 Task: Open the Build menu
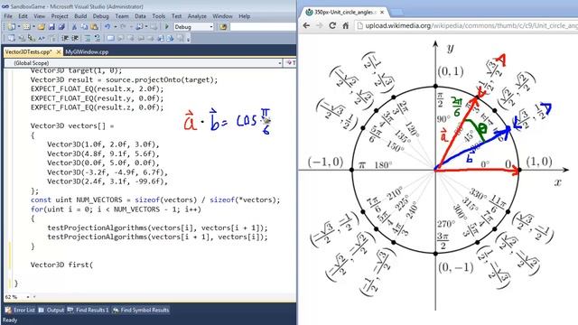point(80,16)
